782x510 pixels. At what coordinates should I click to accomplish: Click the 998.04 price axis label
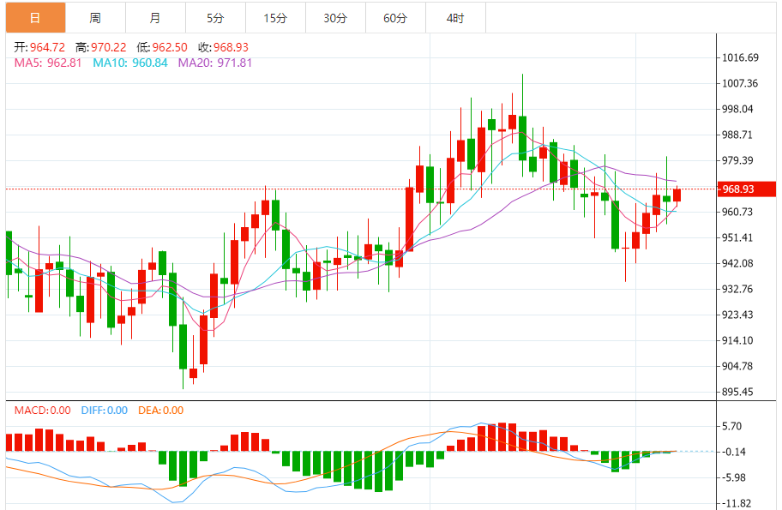point(737,109)
